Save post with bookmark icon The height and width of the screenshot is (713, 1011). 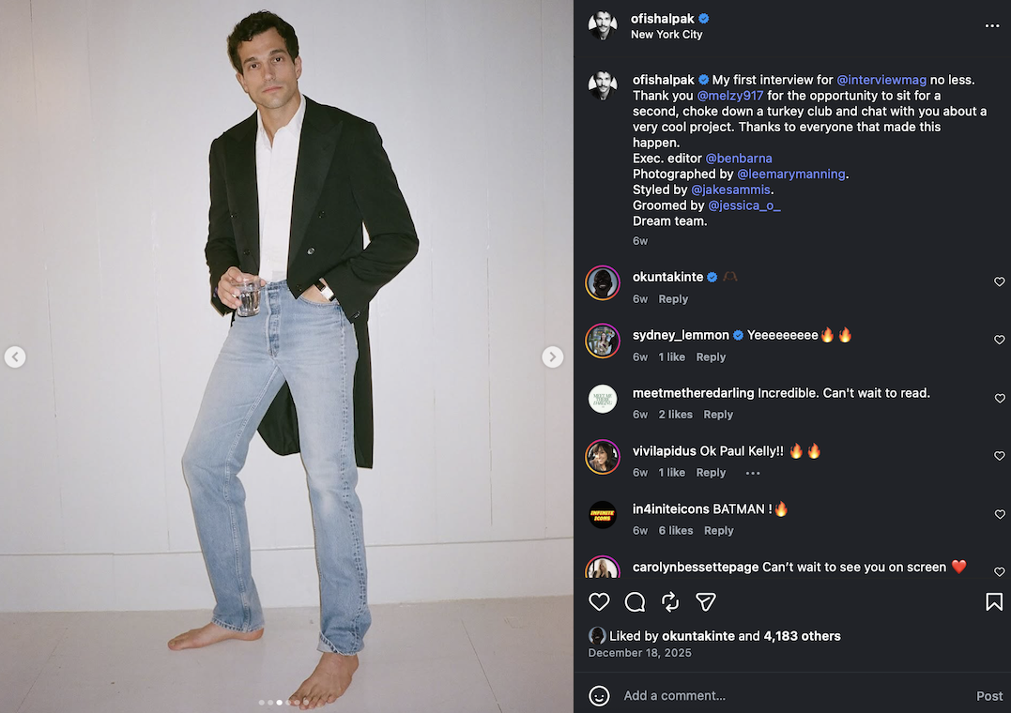(x=994, y=601)
